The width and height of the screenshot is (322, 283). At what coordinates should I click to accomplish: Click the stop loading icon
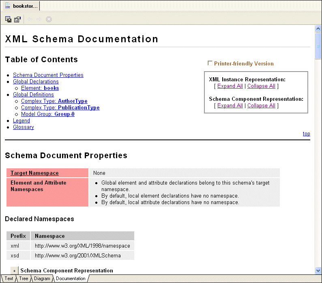(49, 19)
